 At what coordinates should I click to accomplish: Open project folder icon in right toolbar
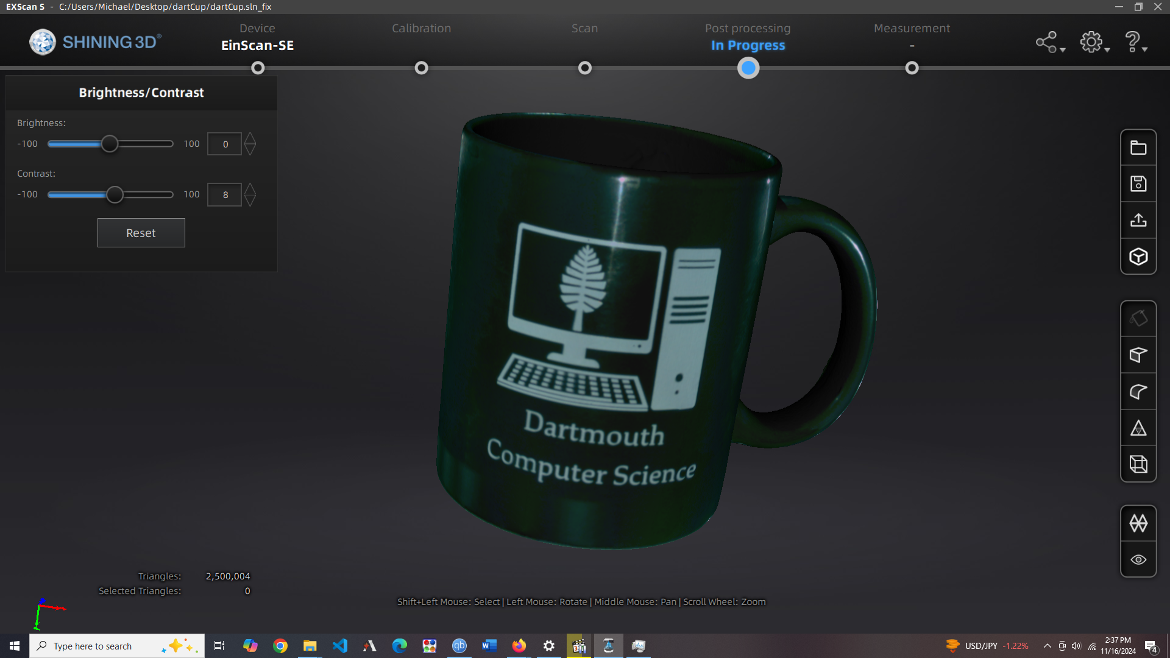1138,147
